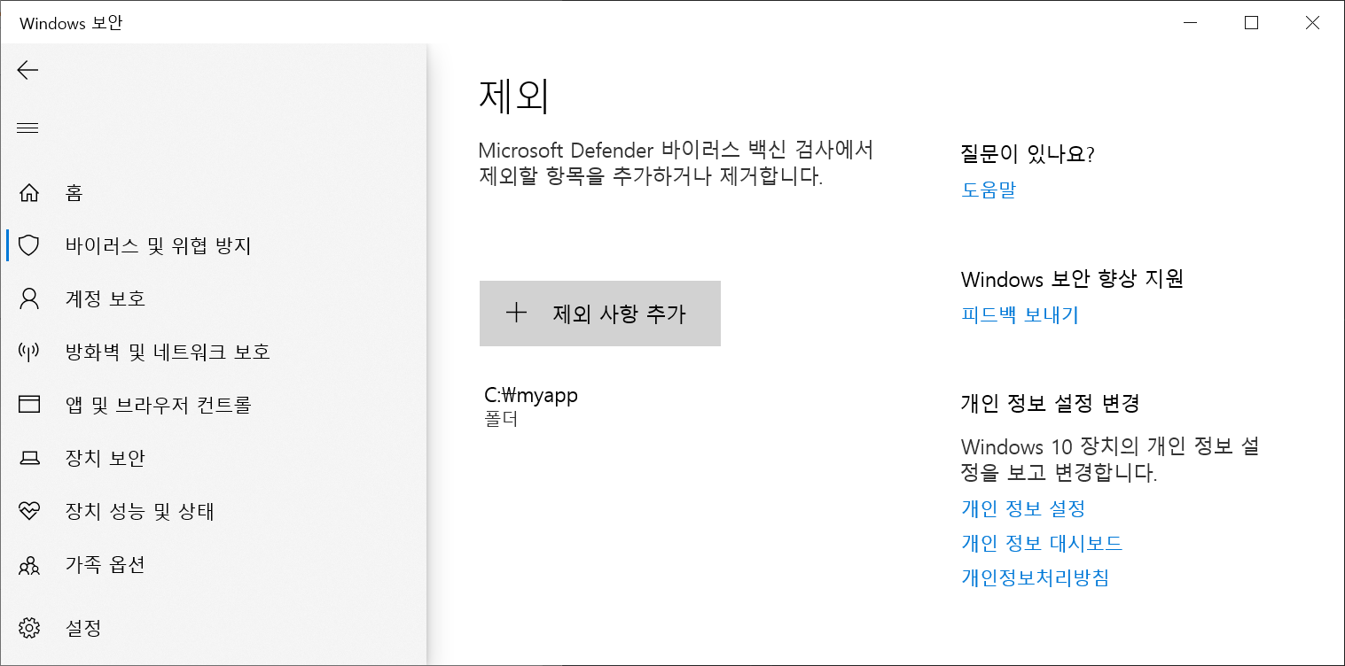The image size is (1345, 666).
Task: Click the Windows 보안 향상 지원 heading
Action: [x=1072, y=279]
